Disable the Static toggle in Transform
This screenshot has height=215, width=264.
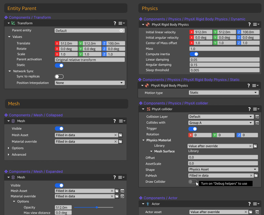(59, 65)
